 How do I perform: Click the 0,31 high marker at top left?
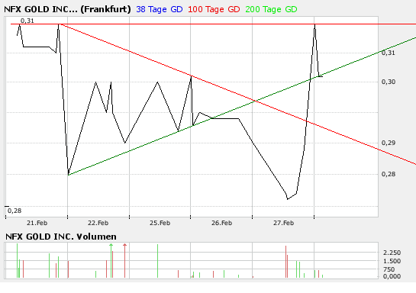coord(27,21)
